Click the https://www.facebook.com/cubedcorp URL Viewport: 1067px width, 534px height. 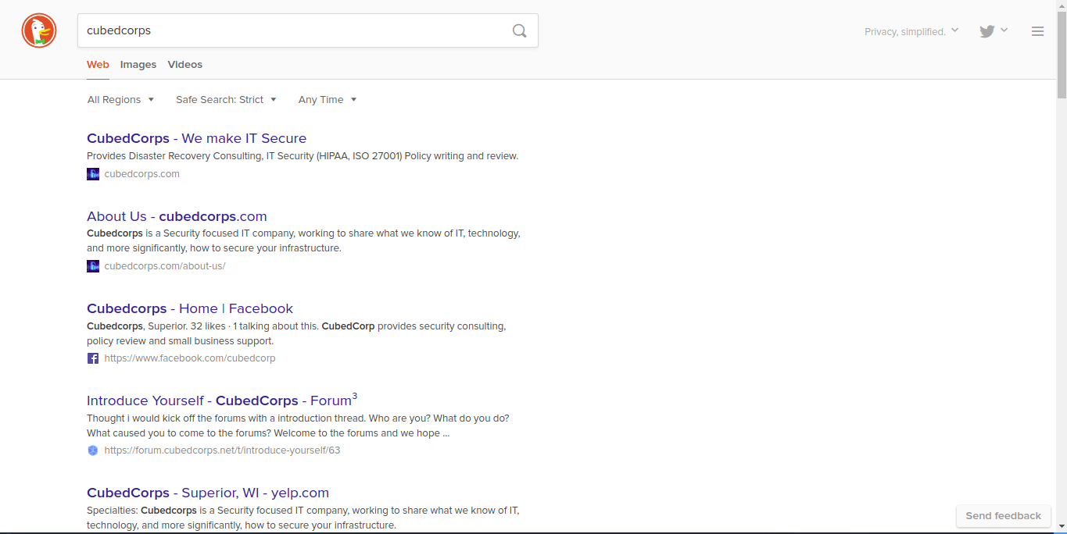pyautogui.click(x=190, y=358)
